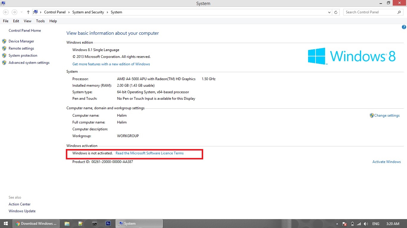This screenshot has height=228, width=407.
Task: Open System protection settings
Action: click(x=23, y=56)
